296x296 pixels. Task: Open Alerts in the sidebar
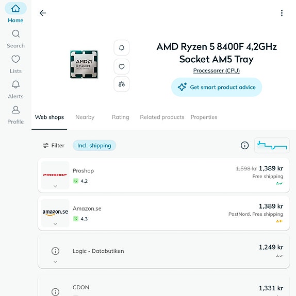(15, 90)
